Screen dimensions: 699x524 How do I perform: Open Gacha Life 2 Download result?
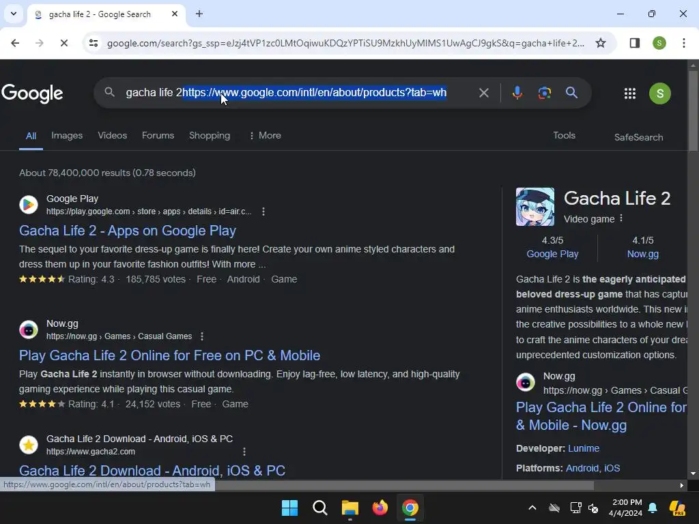point(152,471)
